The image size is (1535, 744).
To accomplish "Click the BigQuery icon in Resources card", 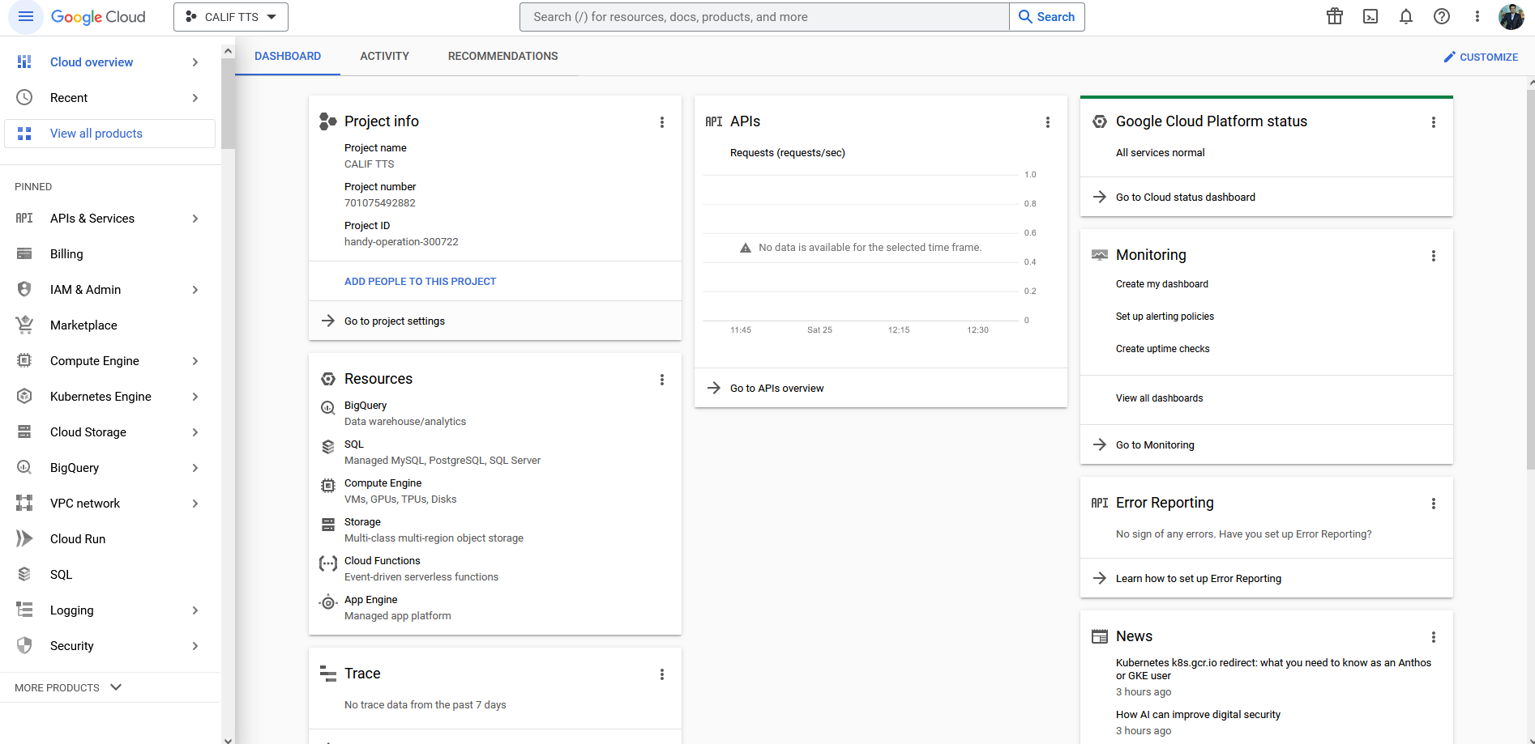I will [x=328, y=407].
